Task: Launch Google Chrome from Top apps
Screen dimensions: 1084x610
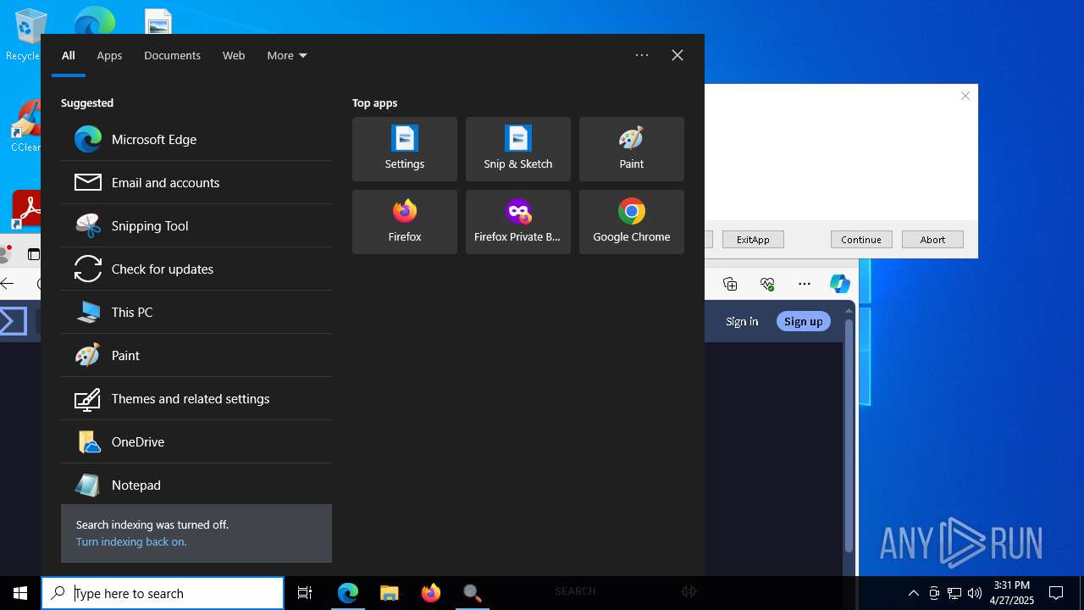Action: [x=632, y=222]
